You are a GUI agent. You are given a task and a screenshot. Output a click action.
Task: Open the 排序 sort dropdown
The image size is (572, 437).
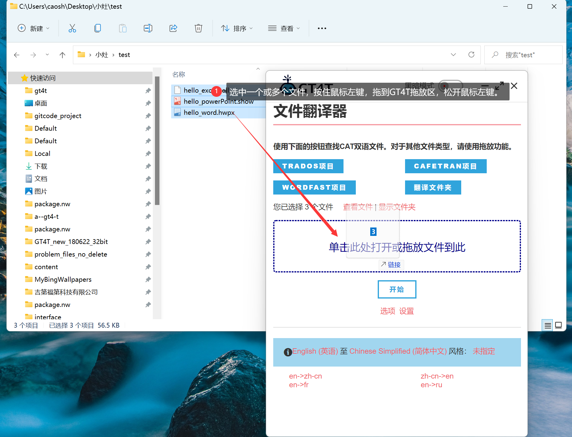coord(237,28)
